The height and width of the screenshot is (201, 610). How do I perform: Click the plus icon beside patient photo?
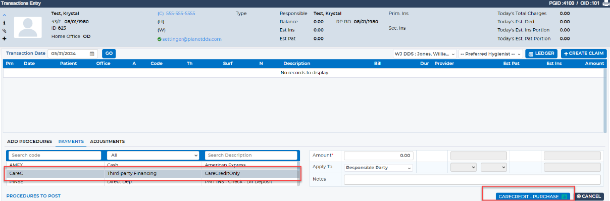5,38
